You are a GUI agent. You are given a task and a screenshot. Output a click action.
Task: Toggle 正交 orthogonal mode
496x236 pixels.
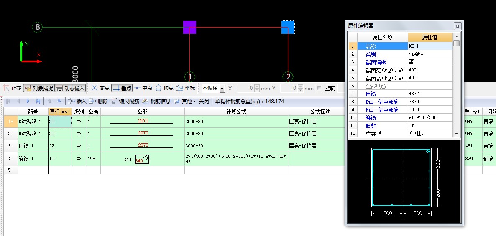coord(12,88)
